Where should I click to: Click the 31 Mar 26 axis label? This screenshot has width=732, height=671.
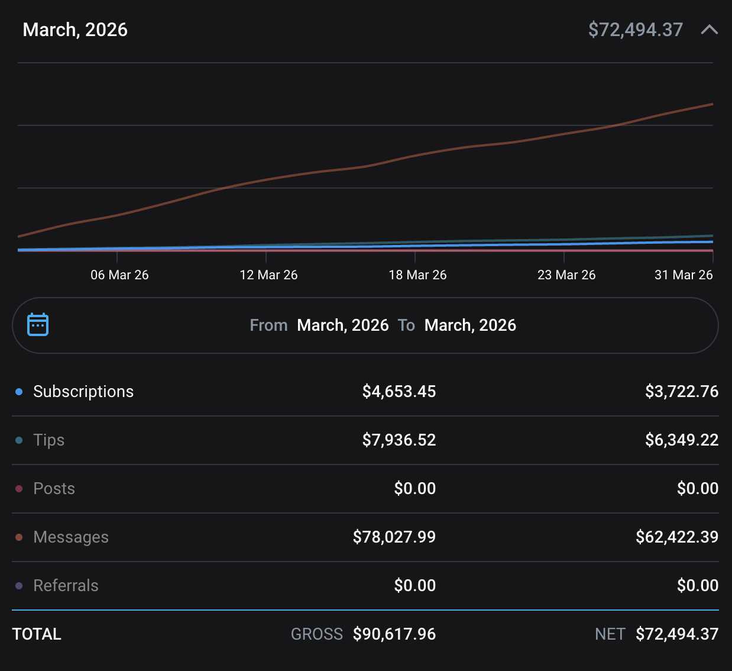tap(684, 275)
